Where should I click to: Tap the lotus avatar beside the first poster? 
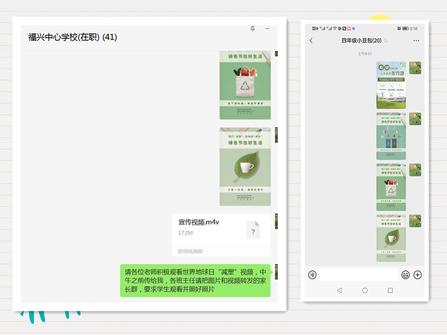415,68
